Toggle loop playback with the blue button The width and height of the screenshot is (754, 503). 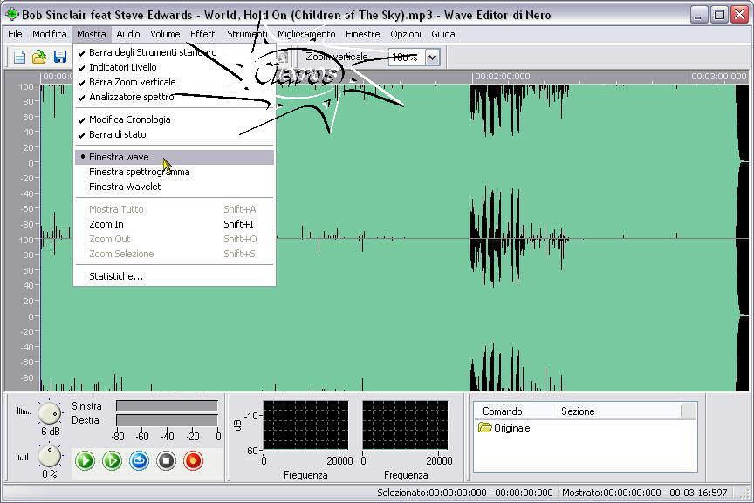(139, 461)
